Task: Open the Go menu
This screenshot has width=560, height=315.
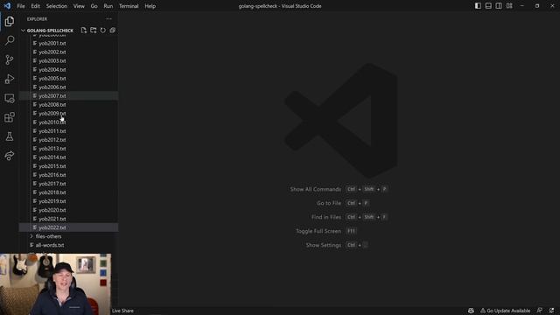Action: coord(94,6)
